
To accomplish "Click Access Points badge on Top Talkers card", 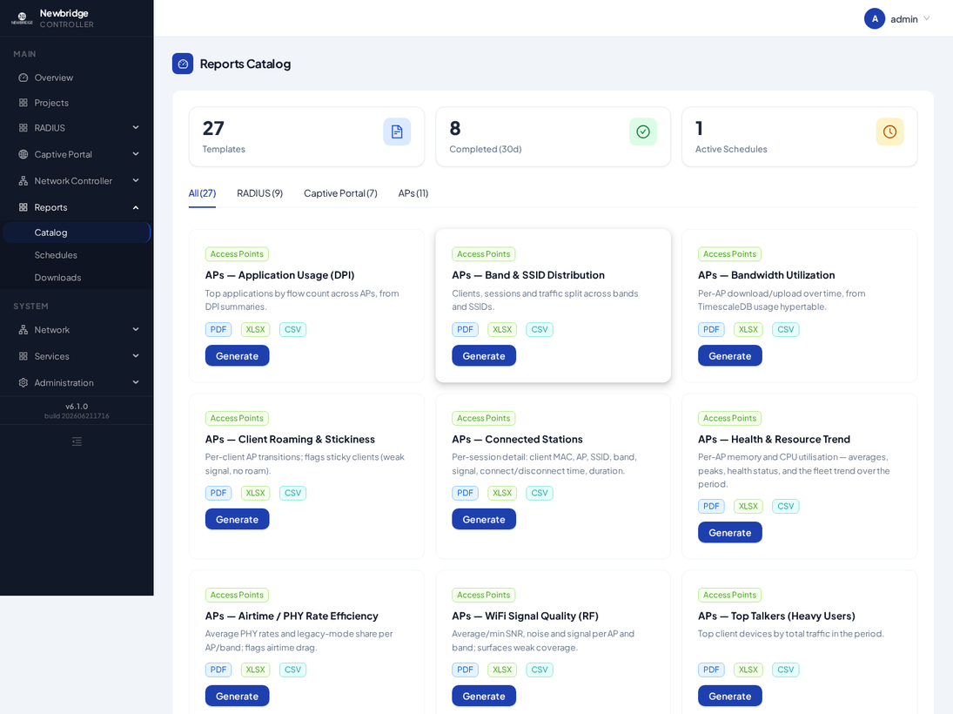I will [729, 595].
